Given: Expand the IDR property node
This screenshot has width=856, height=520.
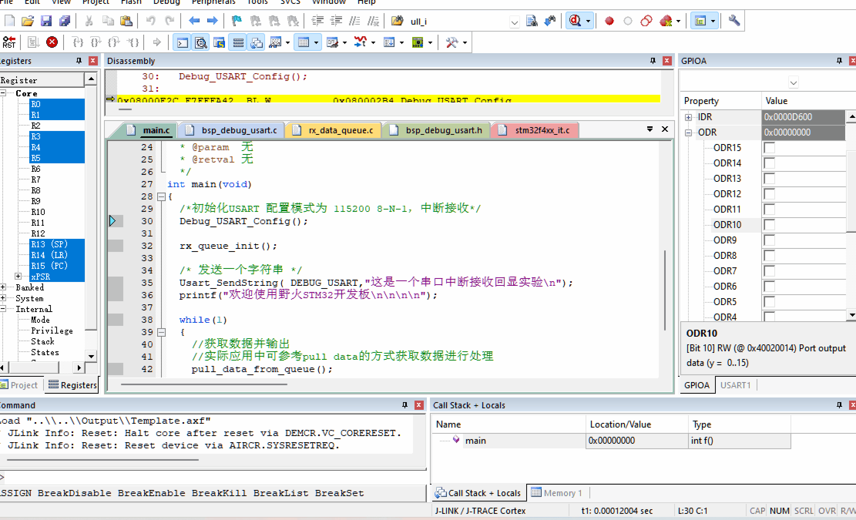Looking at the screenshot, I should 688,117.
